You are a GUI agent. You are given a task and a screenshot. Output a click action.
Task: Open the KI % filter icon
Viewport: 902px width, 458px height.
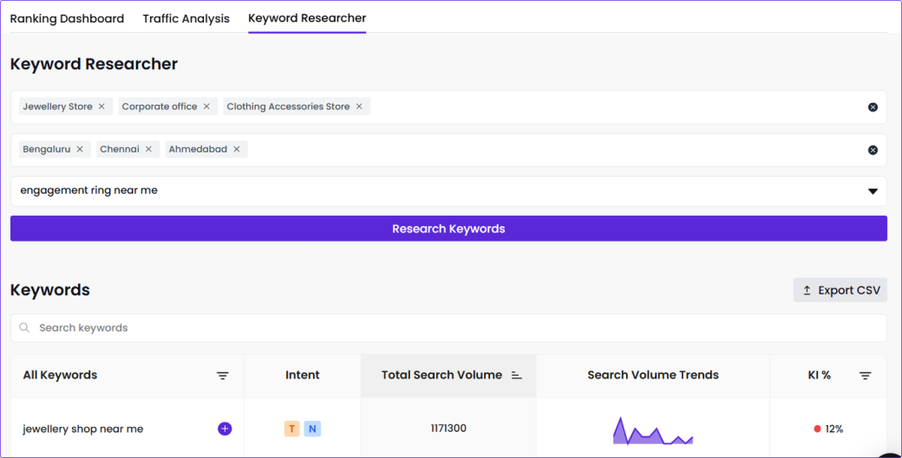[866, 376]
